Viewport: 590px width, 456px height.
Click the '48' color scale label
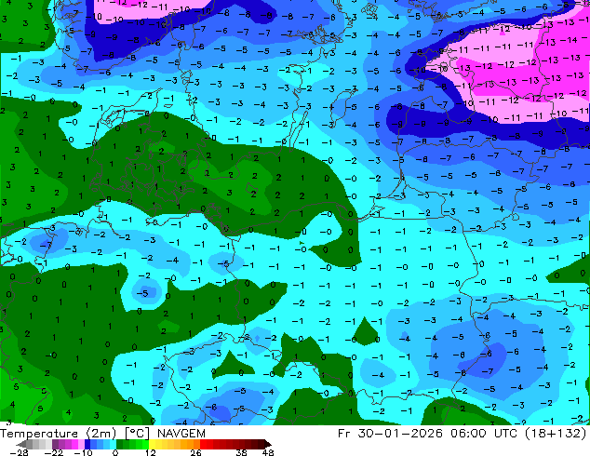pyautogui.click(x=268, y=452)
